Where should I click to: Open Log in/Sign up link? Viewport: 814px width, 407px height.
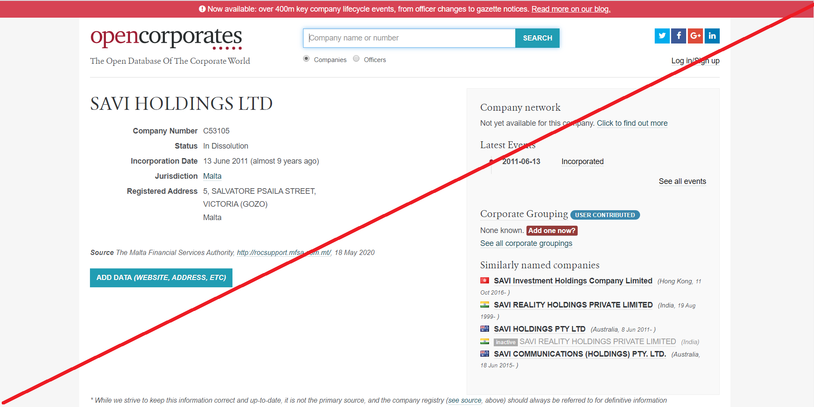coord(695,61)
